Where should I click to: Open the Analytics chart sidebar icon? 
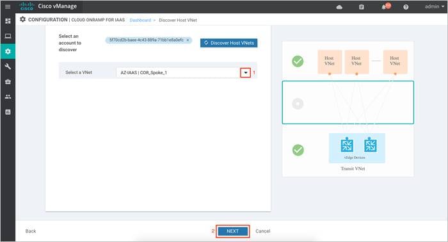coord(8,112)
